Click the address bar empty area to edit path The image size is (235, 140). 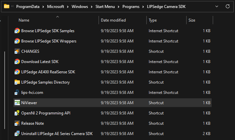(200, 7)
